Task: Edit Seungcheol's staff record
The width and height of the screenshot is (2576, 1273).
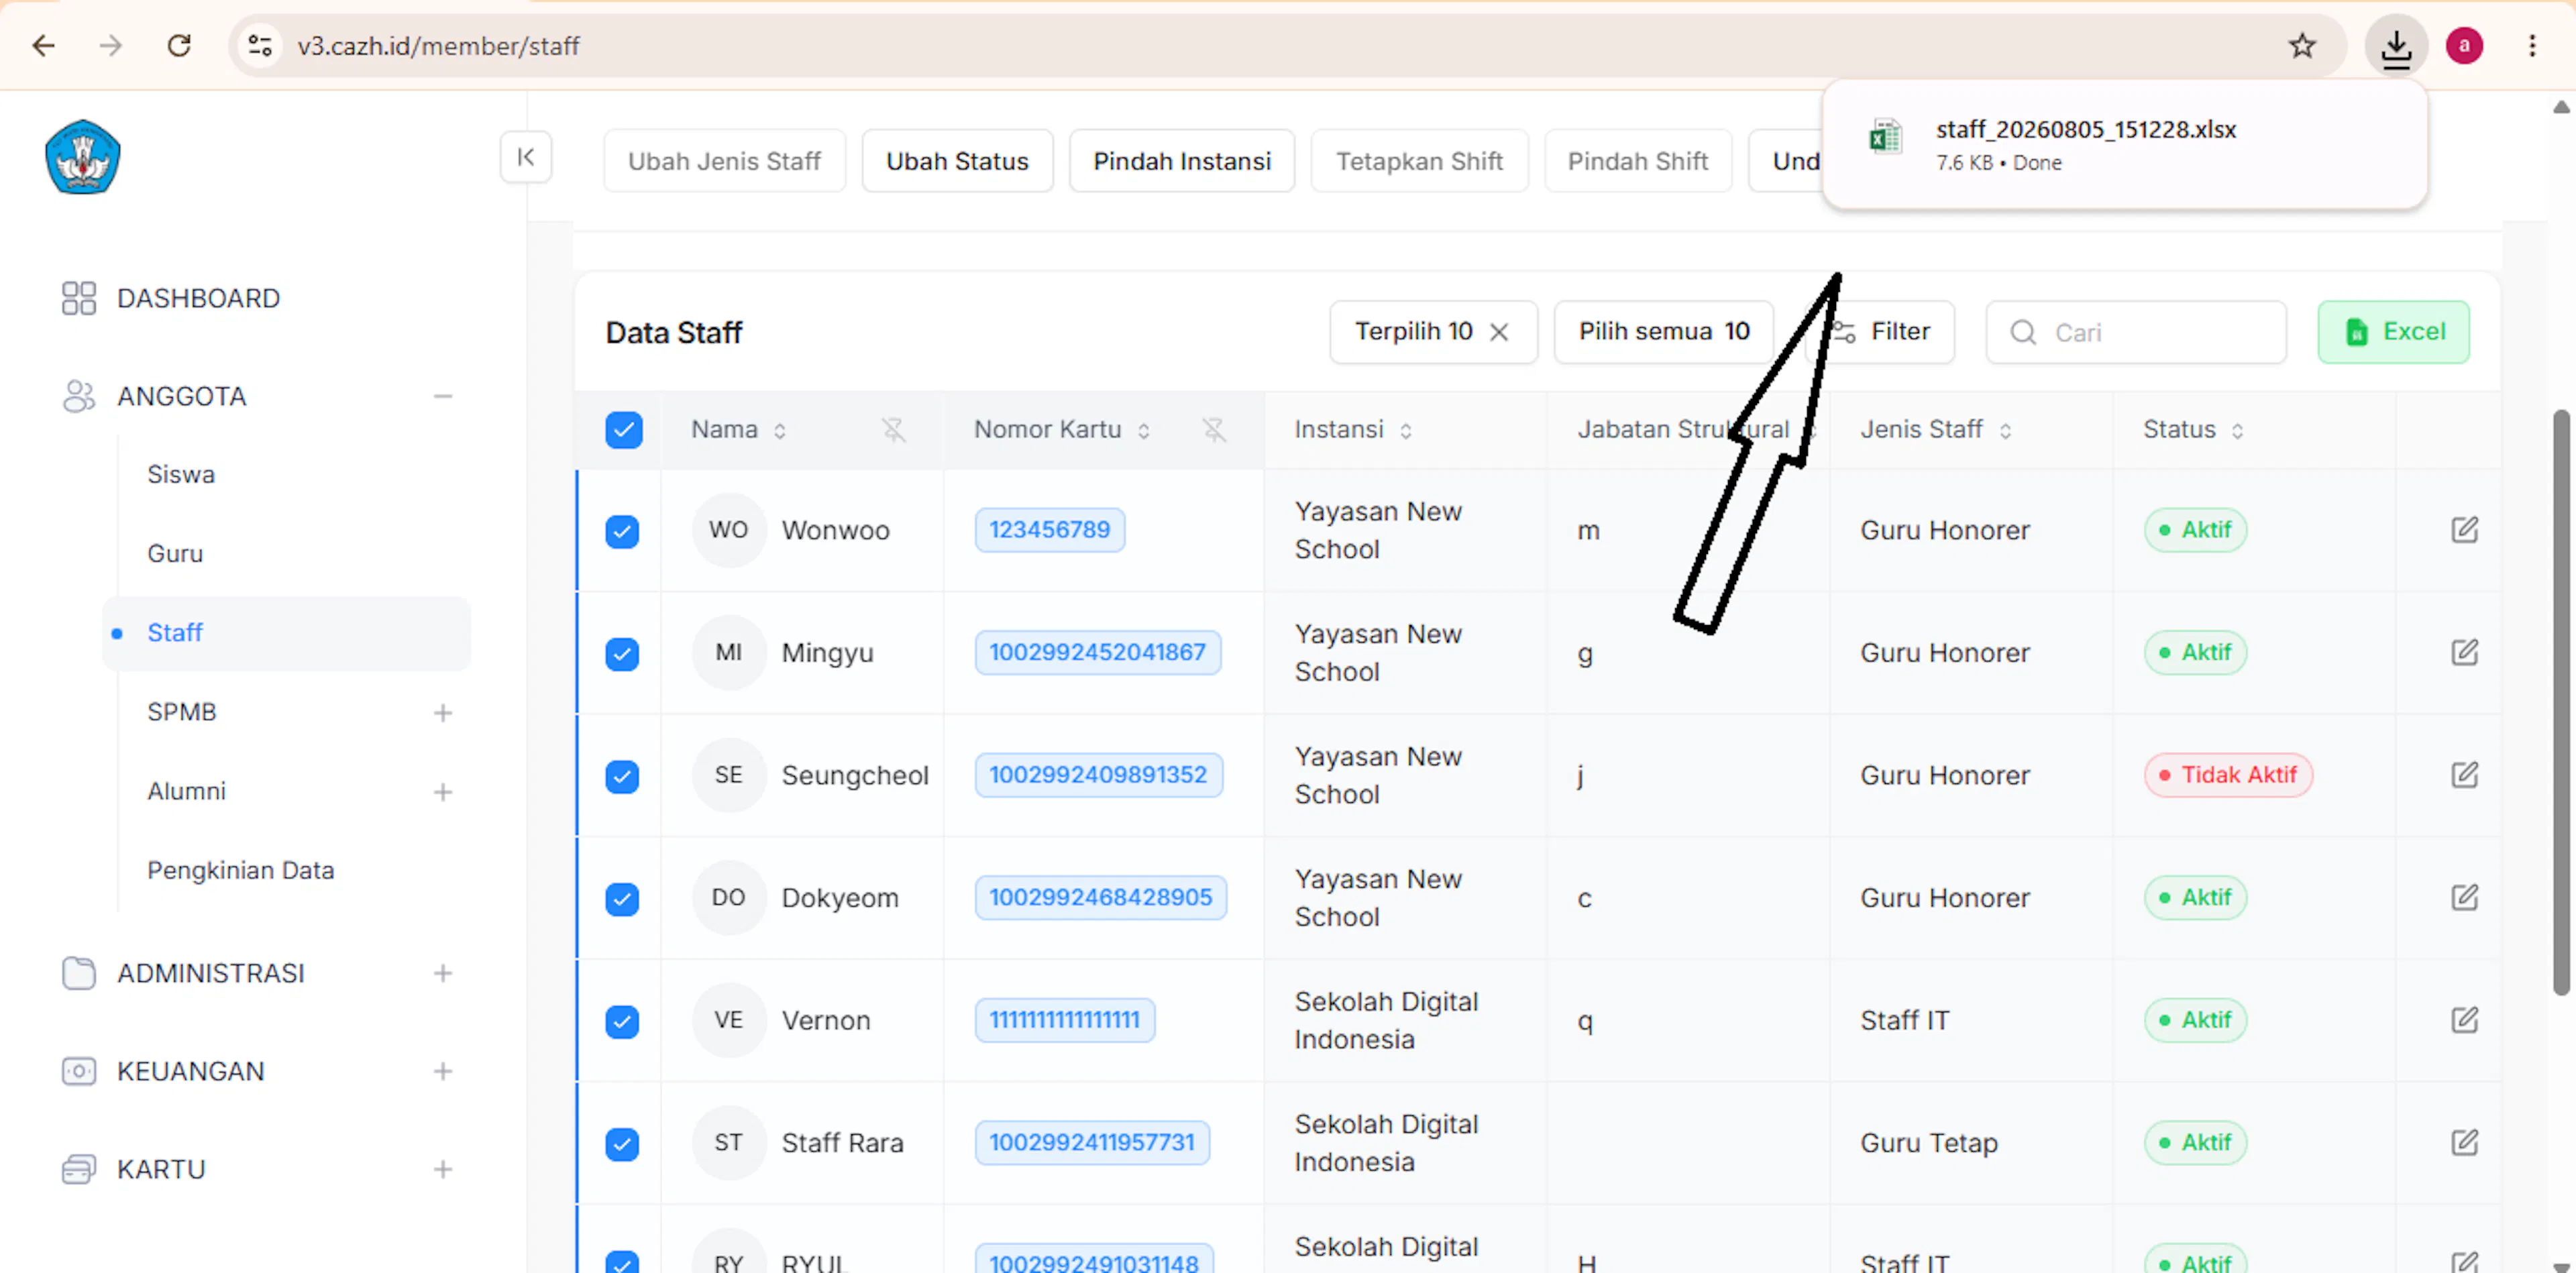Action: point(2464,775)
